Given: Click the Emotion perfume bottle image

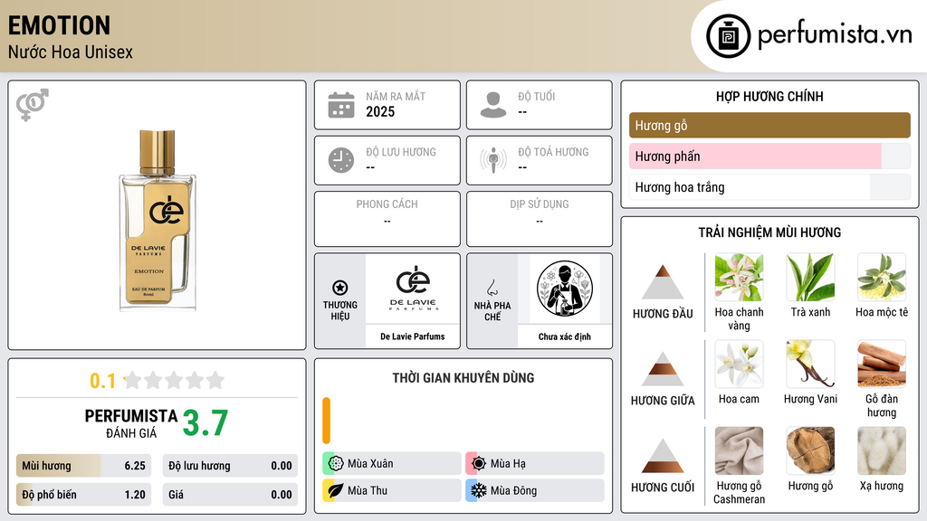Looking at the screenshot, I should (158, 220).
